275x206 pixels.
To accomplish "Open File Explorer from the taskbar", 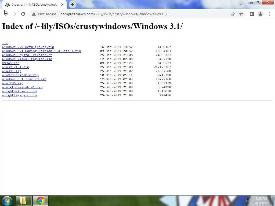I will click(x=24, y=201).
